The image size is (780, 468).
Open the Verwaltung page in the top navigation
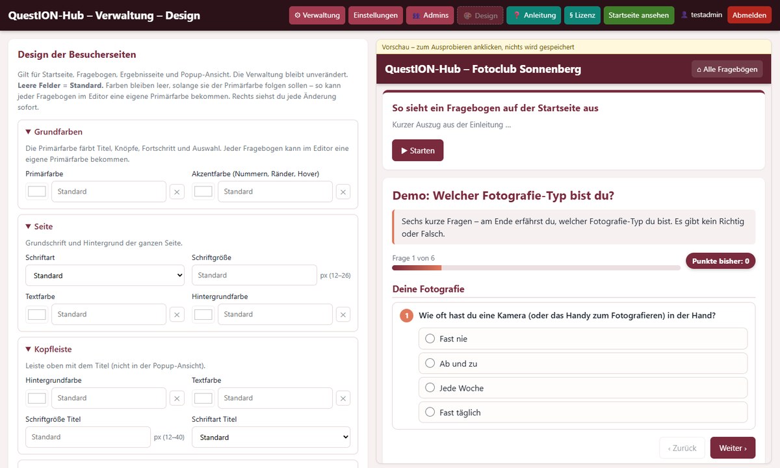coord(317,16)
